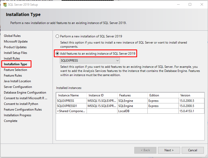Viewport: 208px width, 158px height.
Task: Click the Cancel button
Action: pos(193,150)
